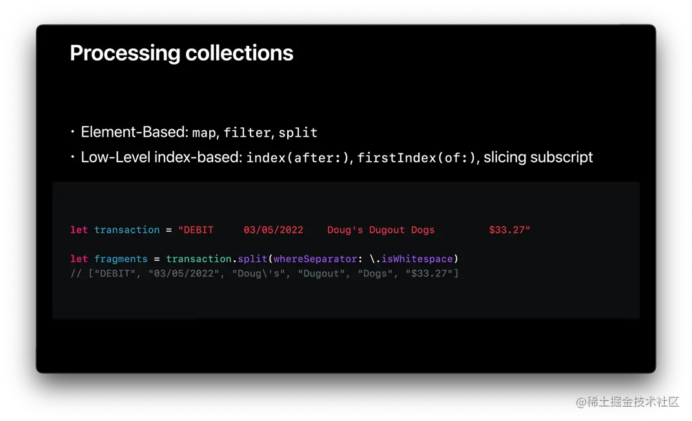This screenshot has height=421, width=692.
Task: Click the 'Element-Based' bullet text
Action: tap(134, 132)
